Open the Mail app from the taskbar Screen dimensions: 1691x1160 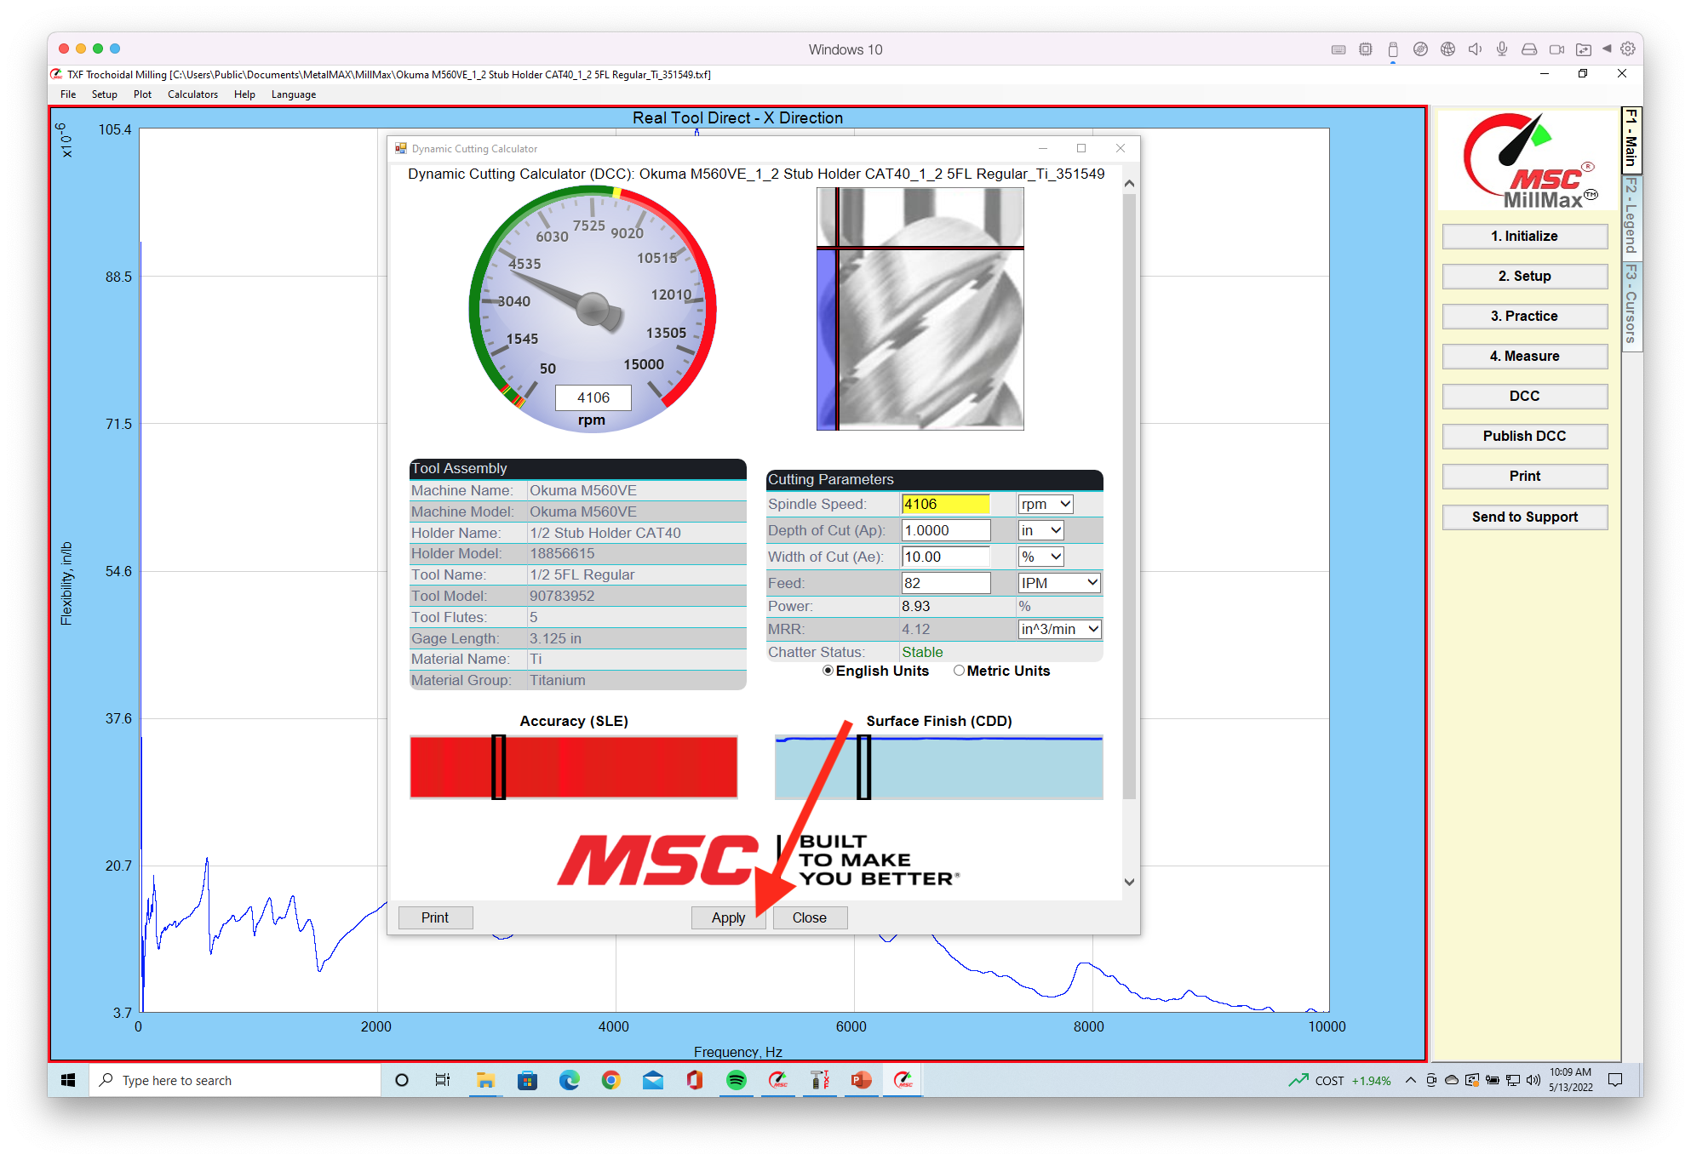[653, 1080]
